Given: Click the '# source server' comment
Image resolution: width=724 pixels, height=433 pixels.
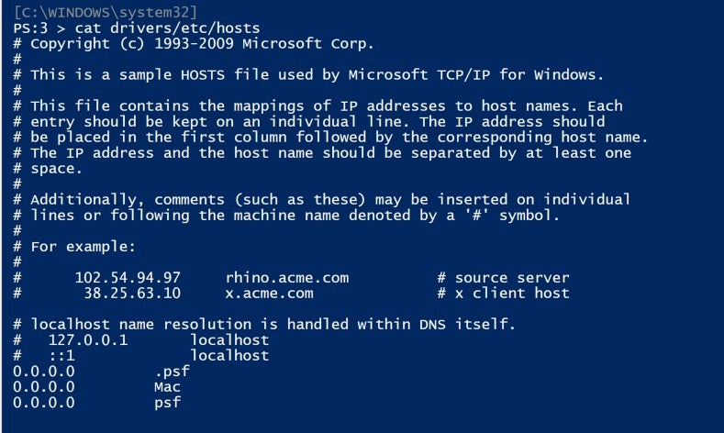Looking at the screenshot, I should coord(503,278).
